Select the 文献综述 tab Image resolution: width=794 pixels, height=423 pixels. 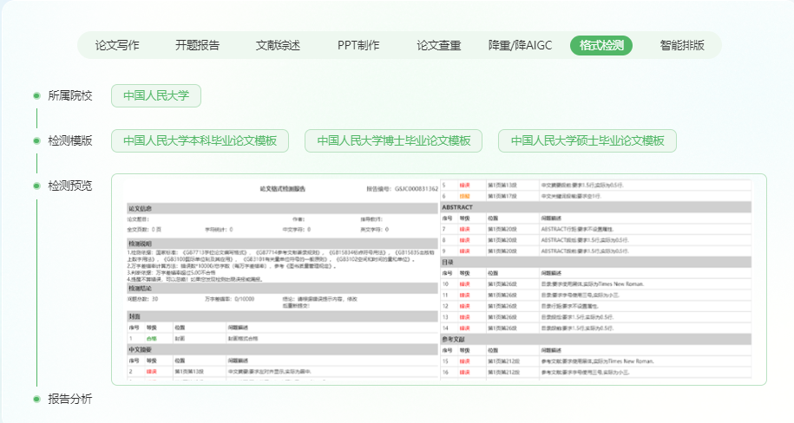click(278, 45)
